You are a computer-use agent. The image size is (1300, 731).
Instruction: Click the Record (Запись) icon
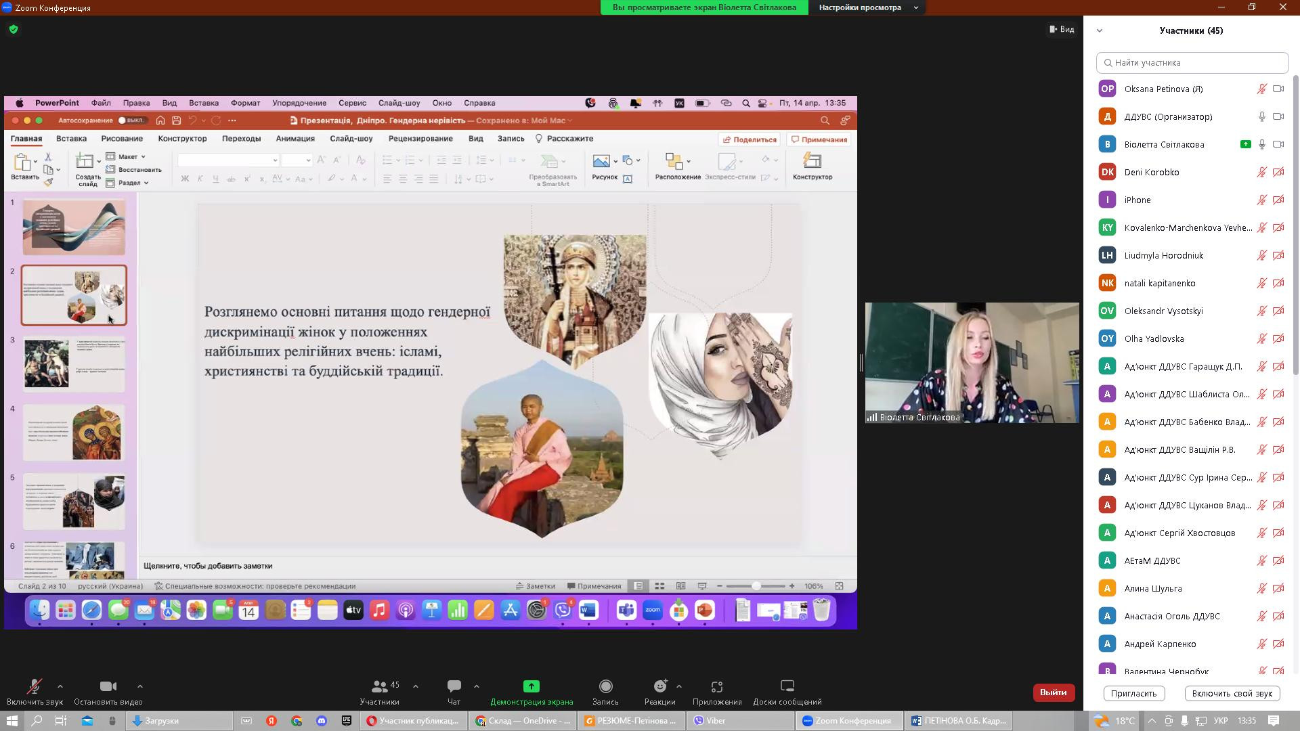click(605, 686)
